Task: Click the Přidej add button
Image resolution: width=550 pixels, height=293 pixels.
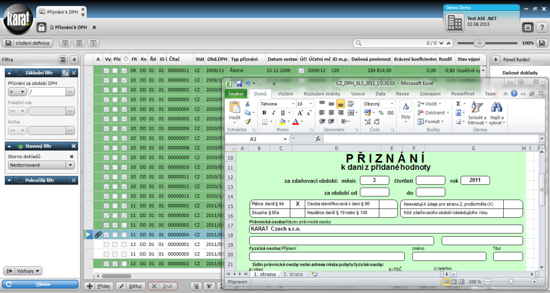Action: click(x=99, y=286)
